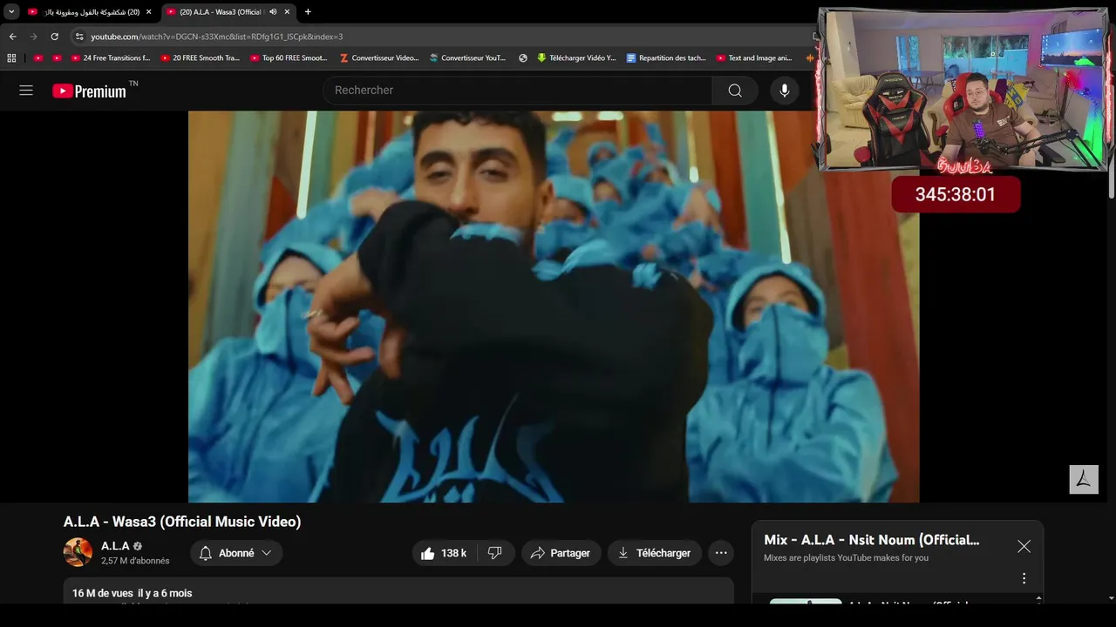Open Abonné notification dropdown
Image resolution: width=1116 pixels, height=627 pixels.
(236, 553)
